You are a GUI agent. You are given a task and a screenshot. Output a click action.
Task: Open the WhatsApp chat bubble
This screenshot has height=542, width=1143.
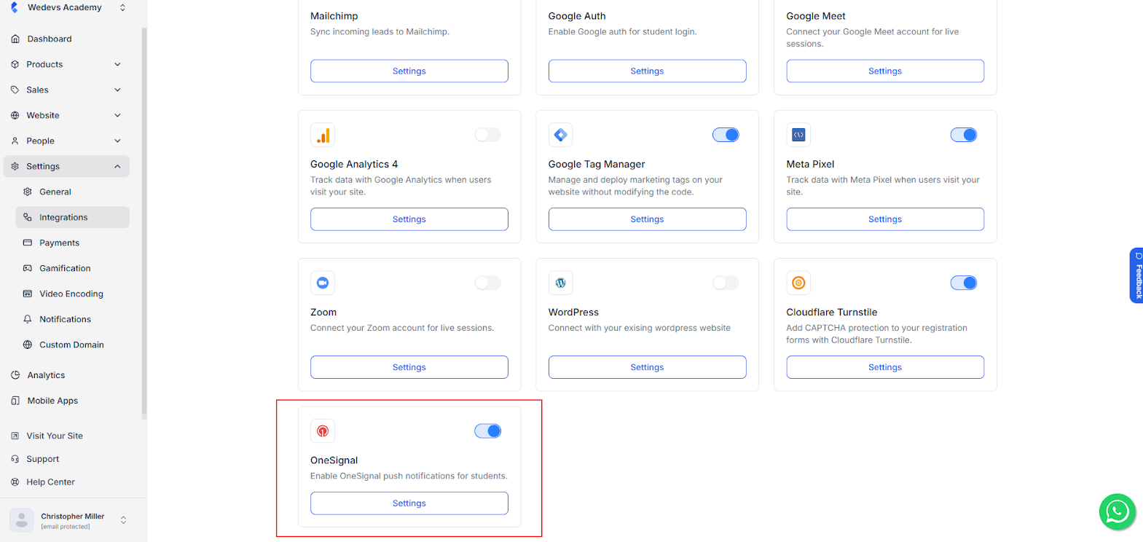[1117, 512]
